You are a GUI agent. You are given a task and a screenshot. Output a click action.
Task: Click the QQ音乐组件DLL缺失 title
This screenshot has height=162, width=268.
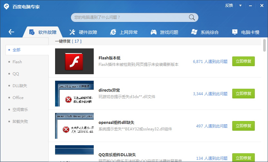point(117,155)
